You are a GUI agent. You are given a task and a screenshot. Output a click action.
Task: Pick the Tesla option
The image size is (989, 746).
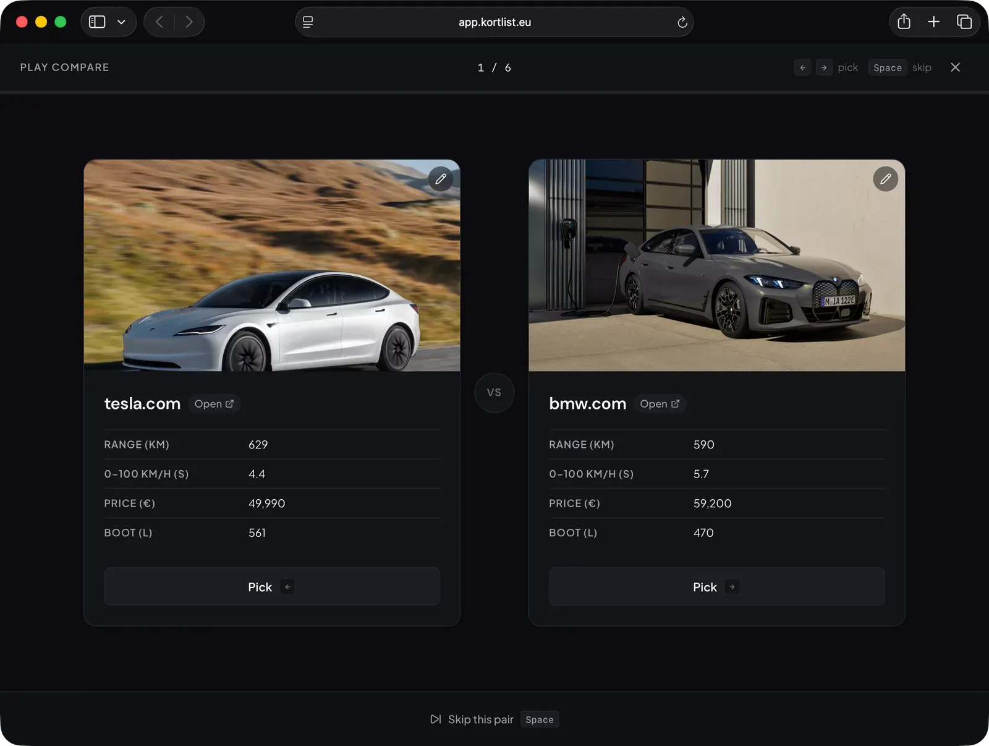(272, 586)
